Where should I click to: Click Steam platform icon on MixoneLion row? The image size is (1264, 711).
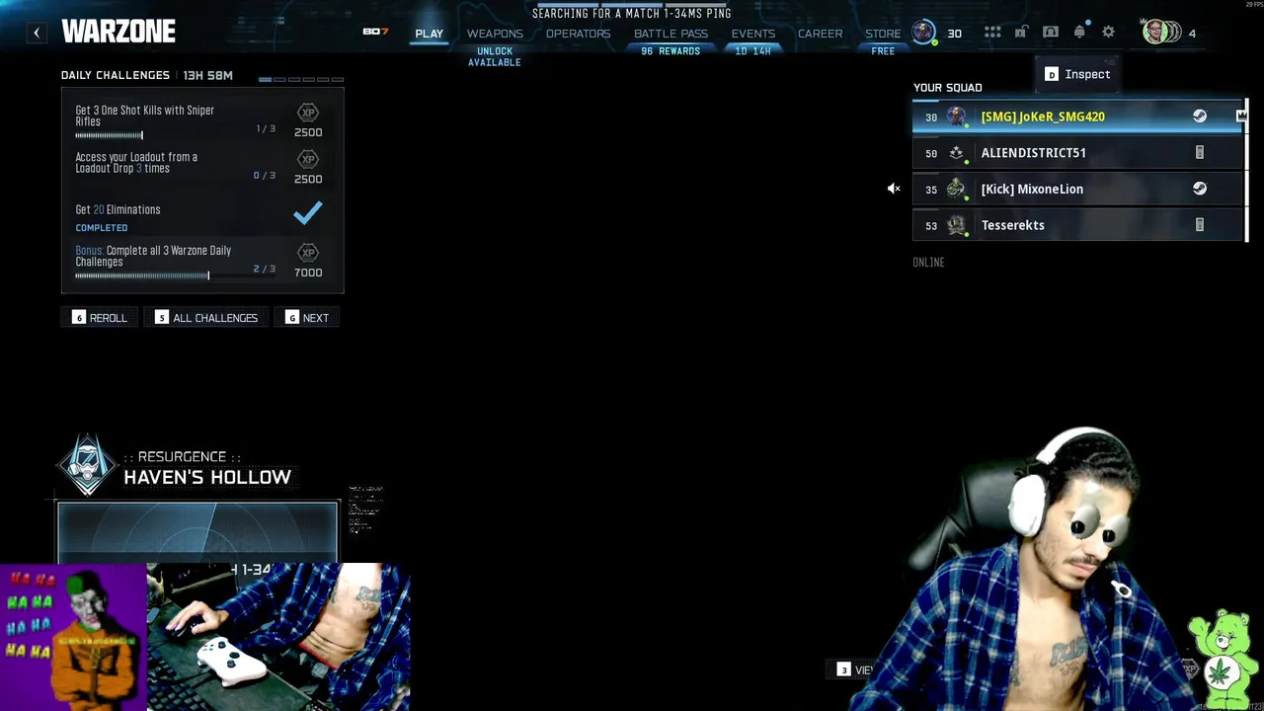1200,189
